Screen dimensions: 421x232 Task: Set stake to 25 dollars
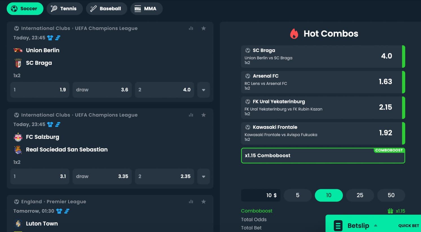point(360,195)
